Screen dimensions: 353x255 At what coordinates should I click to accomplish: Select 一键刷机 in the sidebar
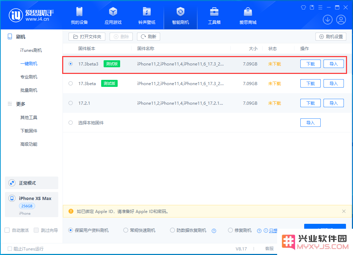point(29,63)
